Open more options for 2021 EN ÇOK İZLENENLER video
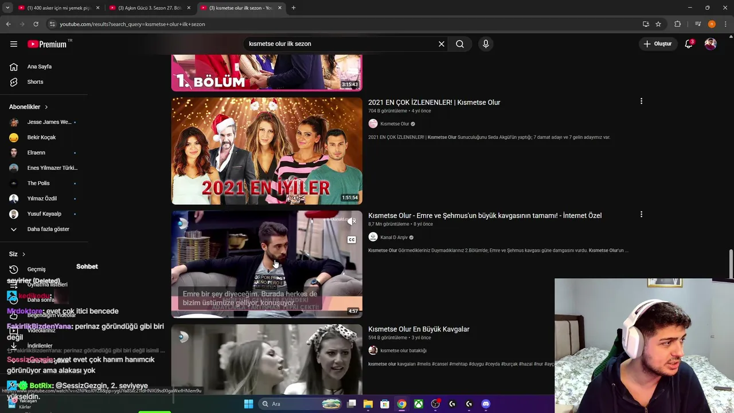Image resolution: width=734 pixels, height=413 pixels. (x=641, y=102)
